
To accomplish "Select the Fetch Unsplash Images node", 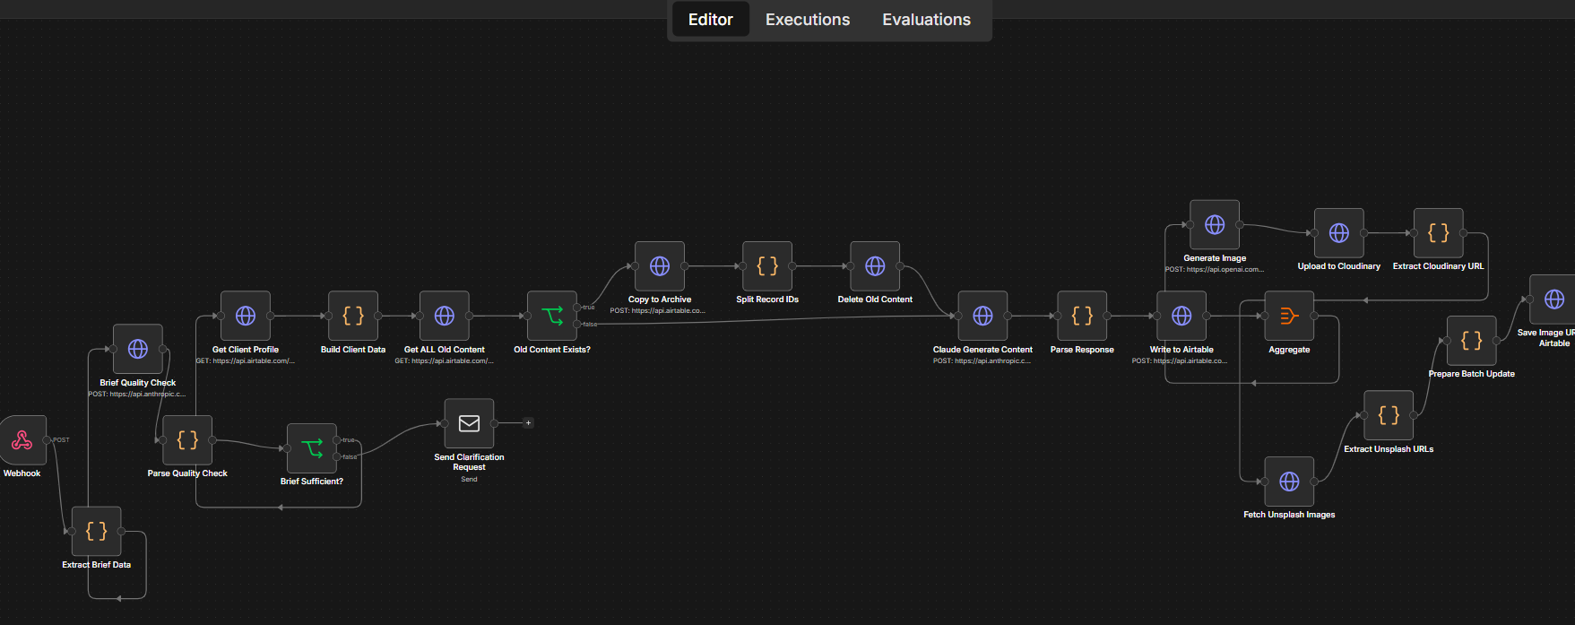I will (x=1289, y=482).
